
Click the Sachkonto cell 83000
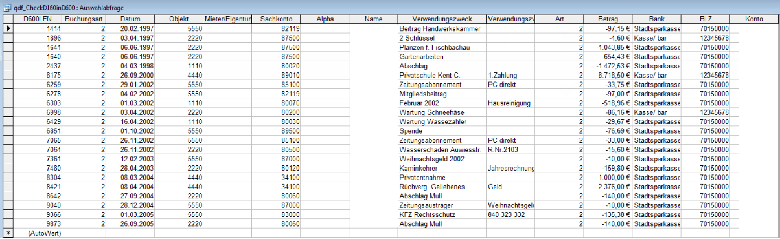point(276,214)
